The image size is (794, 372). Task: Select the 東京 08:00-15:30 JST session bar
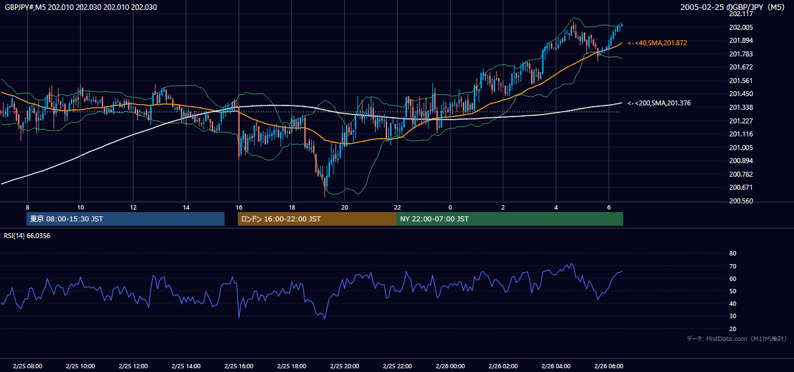pyautogui.click(x=125, y=219)
